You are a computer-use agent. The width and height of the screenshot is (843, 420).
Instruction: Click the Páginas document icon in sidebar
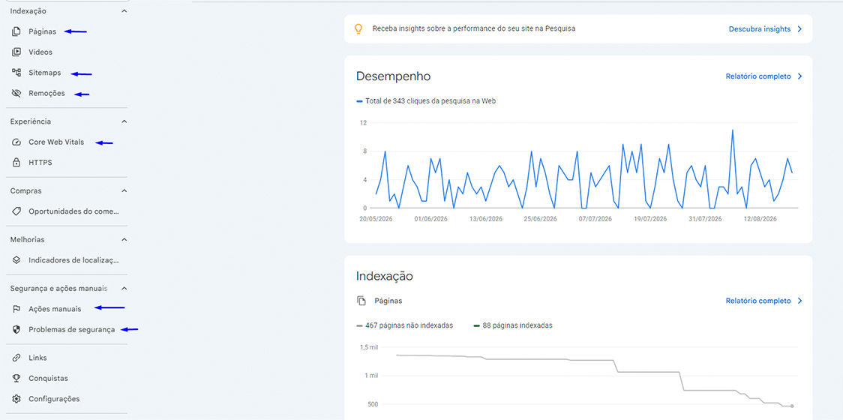[16, 31]
